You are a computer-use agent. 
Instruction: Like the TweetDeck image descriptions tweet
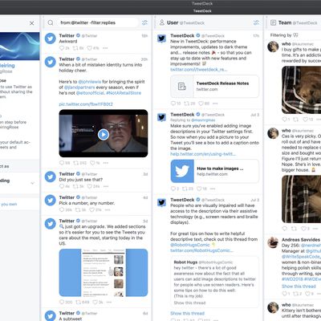199,189
